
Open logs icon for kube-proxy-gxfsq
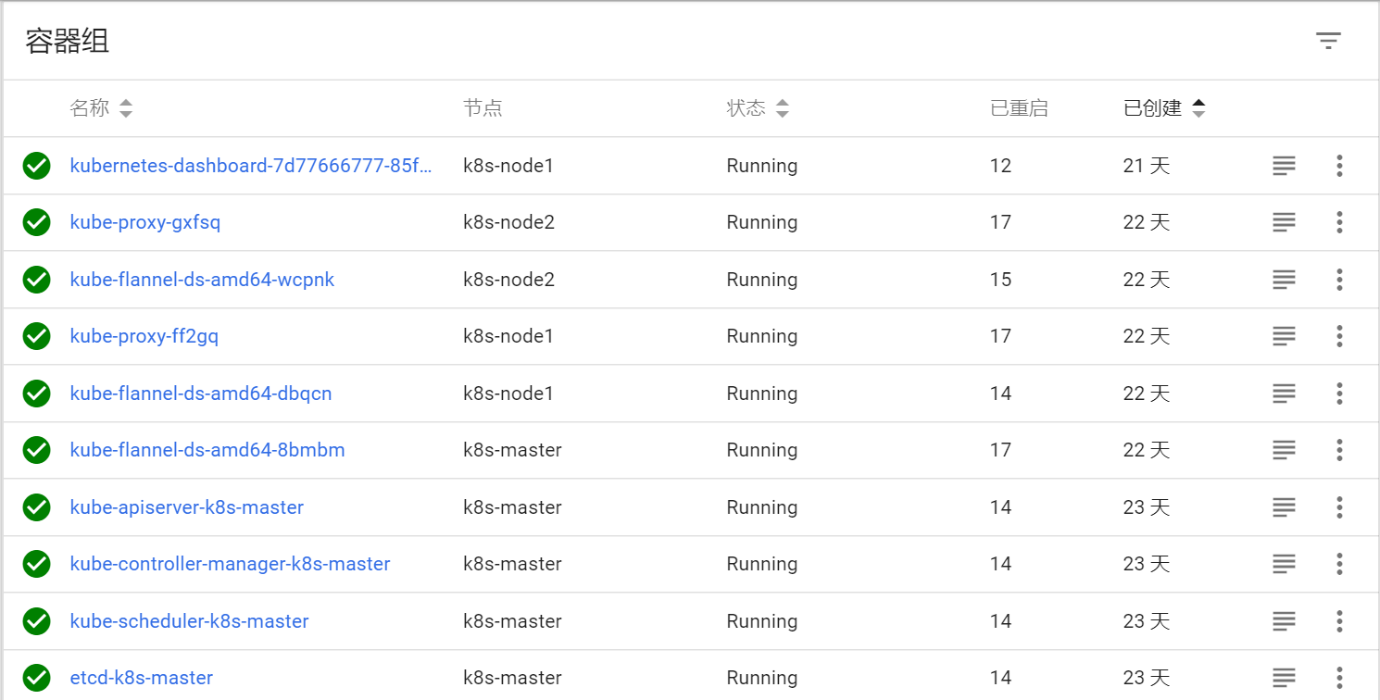tap(1284, 222)
